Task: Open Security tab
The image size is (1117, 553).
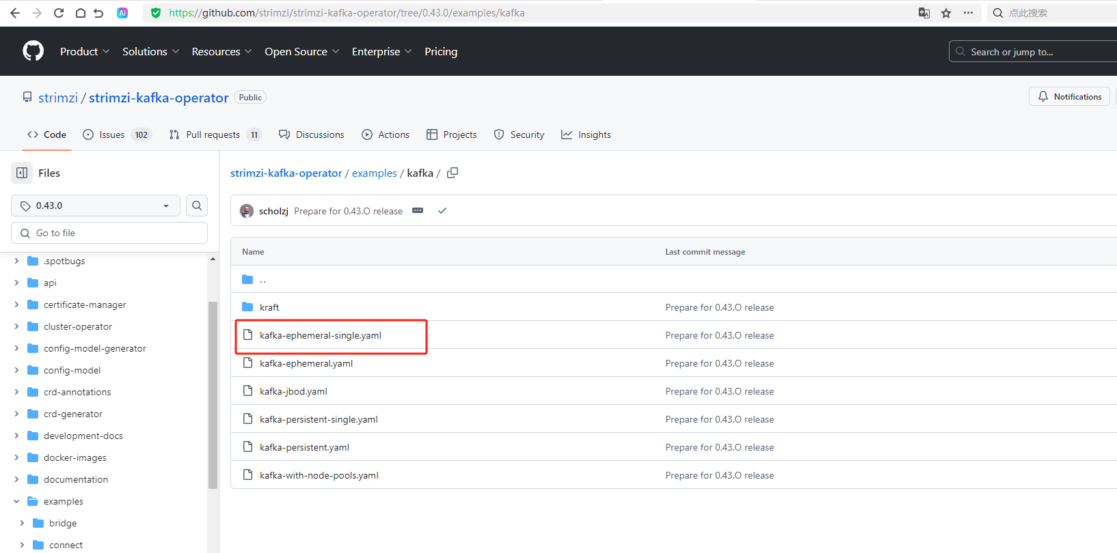Action: point(520,134)
